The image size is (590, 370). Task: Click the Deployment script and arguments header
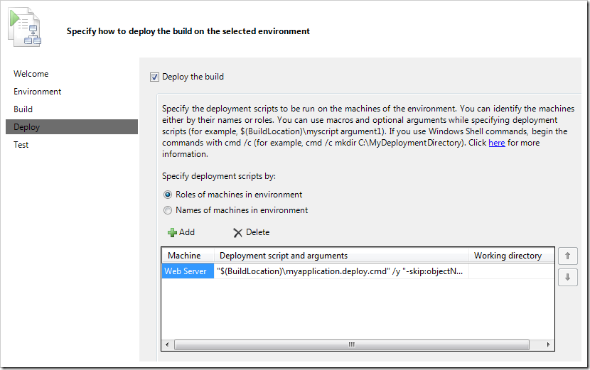(341, 256)
